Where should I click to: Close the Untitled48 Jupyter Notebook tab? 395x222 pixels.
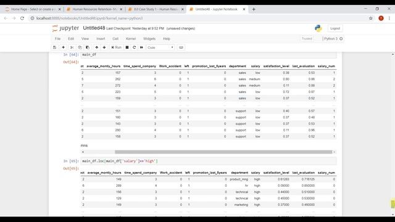[244, 9]
